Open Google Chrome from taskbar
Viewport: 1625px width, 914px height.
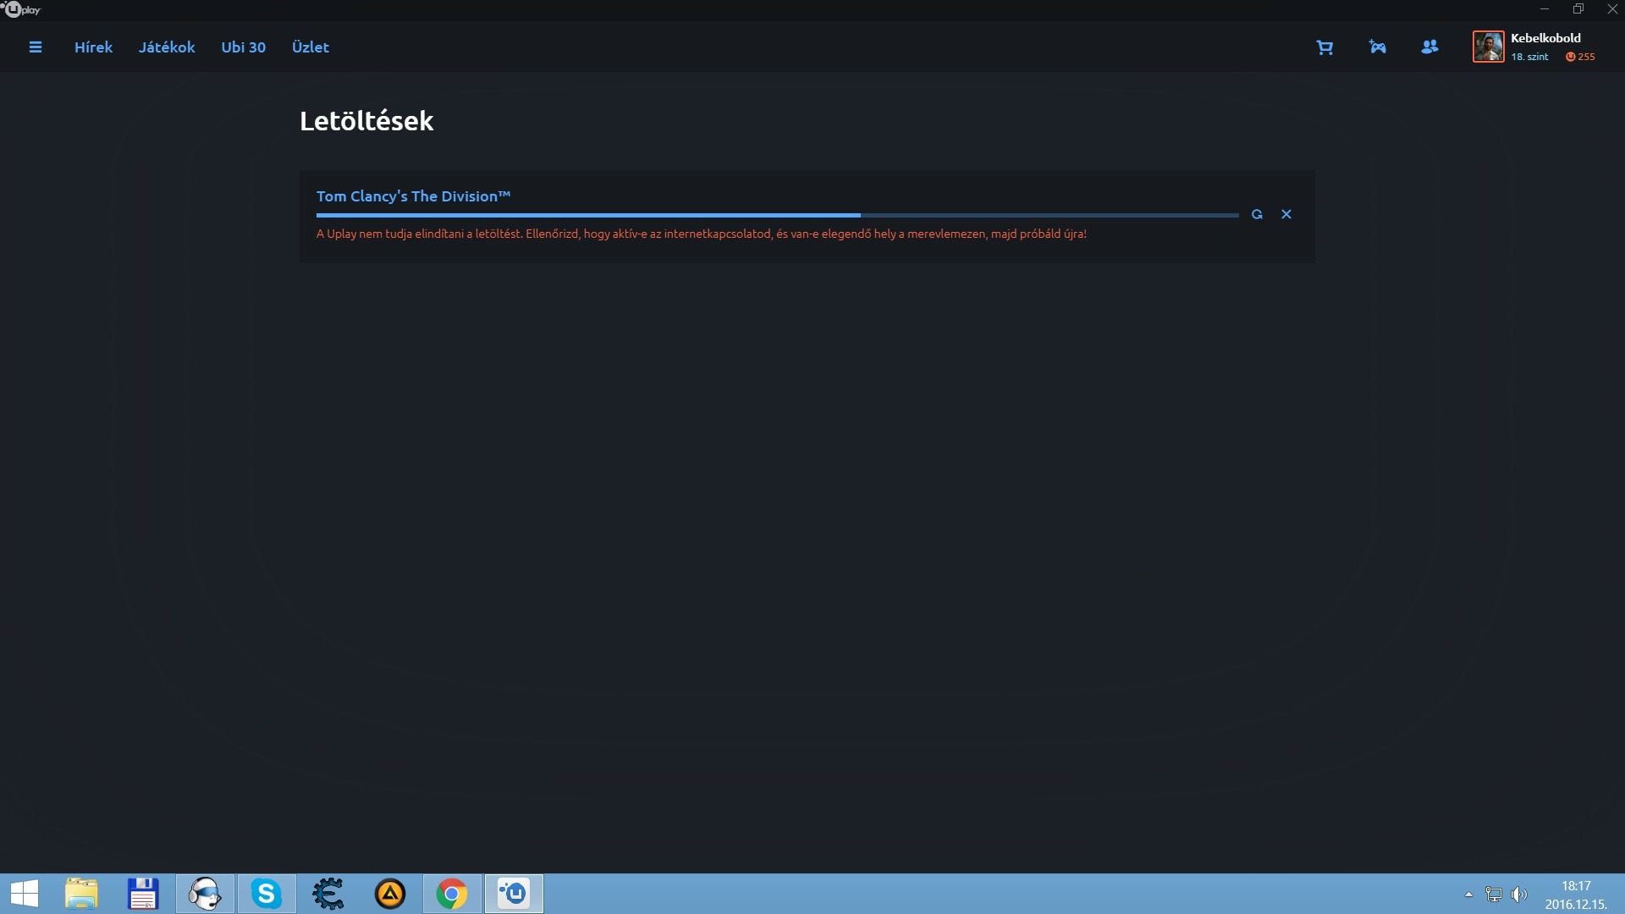(x=452, y=894)
